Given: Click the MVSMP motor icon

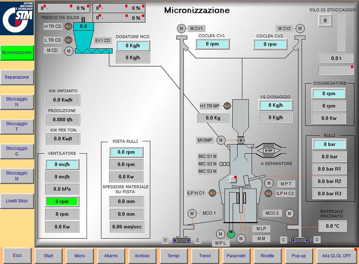Looking at the screenshot, I should (221, 140).
